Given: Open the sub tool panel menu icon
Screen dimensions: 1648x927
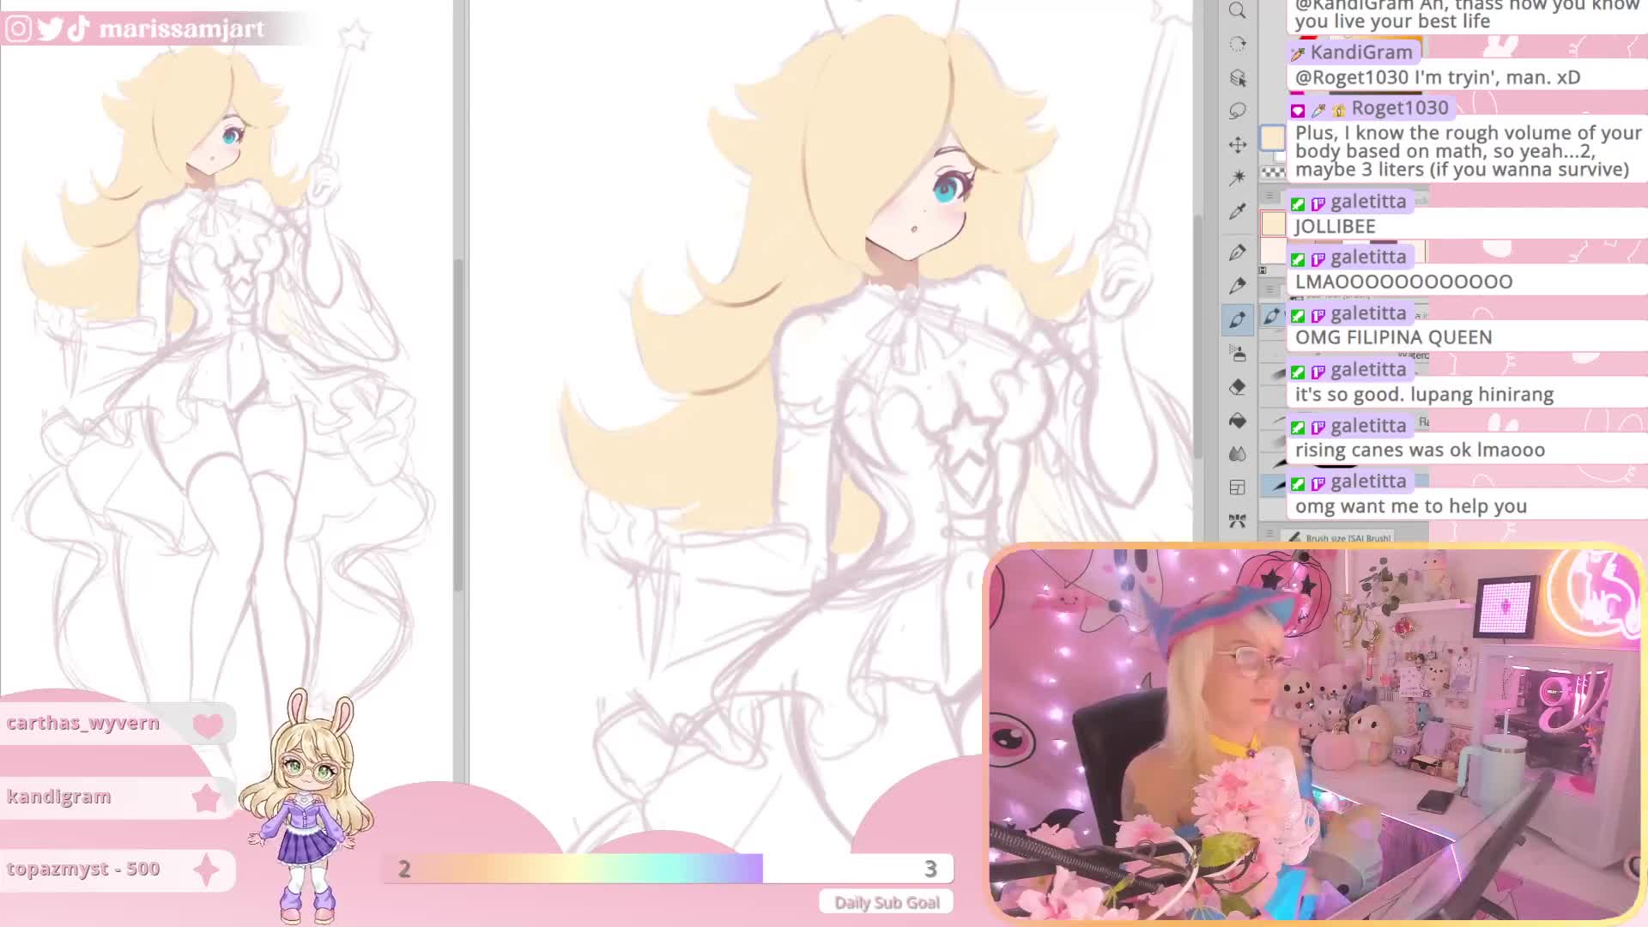Looking at the screenshot, I should pyautogui.click(x=1269, y=290).
